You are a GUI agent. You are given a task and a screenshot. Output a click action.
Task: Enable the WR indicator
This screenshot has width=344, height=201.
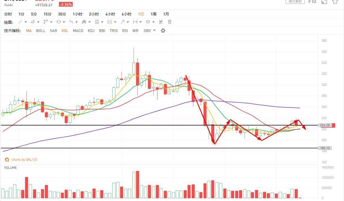[135, 31]
